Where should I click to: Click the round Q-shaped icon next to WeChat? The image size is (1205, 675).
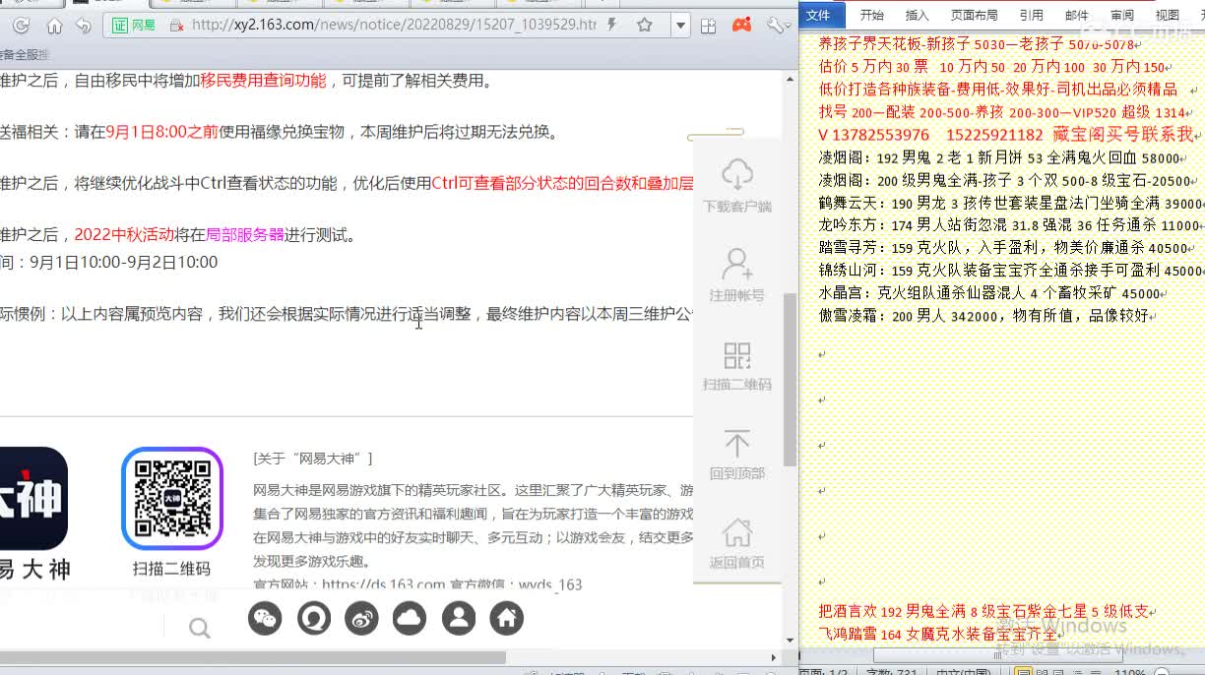(314, 618)
